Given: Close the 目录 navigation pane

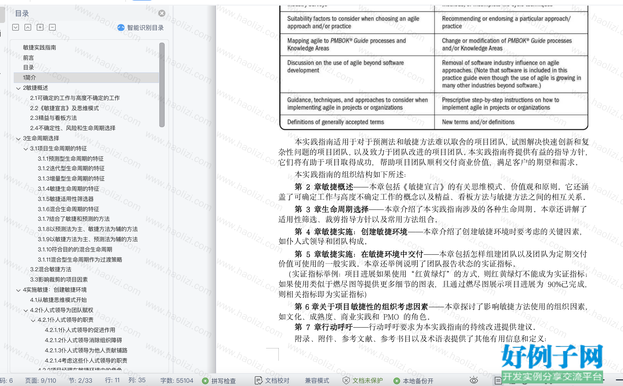Looking at the screenshot, I should point(162,13).
